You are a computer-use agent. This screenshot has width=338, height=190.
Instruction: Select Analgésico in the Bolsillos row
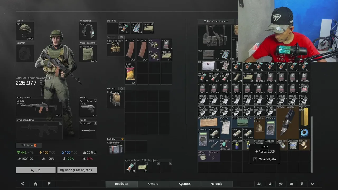(x=136, y=28)
